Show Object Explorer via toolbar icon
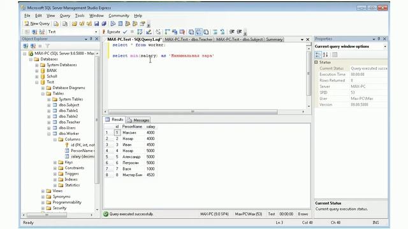The width and height of the screenshot is (408, 229). (127, 24)
